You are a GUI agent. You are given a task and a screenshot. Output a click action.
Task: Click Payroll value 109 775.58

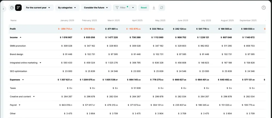pos(248,105)
